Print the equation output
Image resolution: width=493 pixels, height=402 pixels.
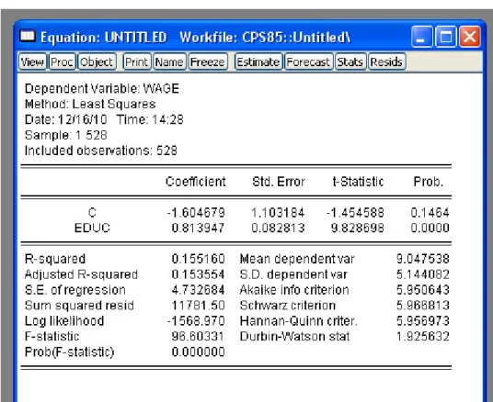coord(136,61)
